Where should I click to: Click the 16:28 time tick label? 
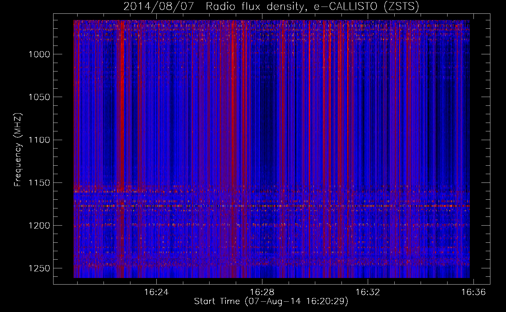tap(262, 292)
